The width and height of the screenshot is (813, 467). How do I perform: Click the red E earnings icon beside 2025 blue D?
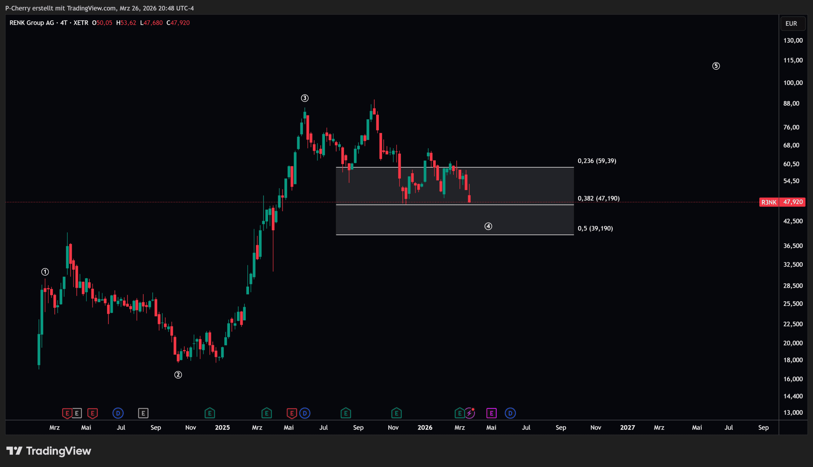point(292,413)
